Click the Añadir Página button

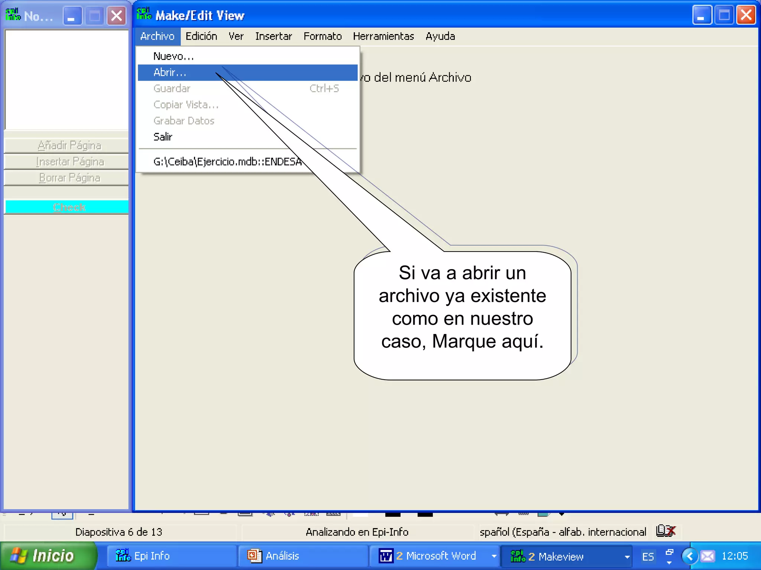pos(66,145)
